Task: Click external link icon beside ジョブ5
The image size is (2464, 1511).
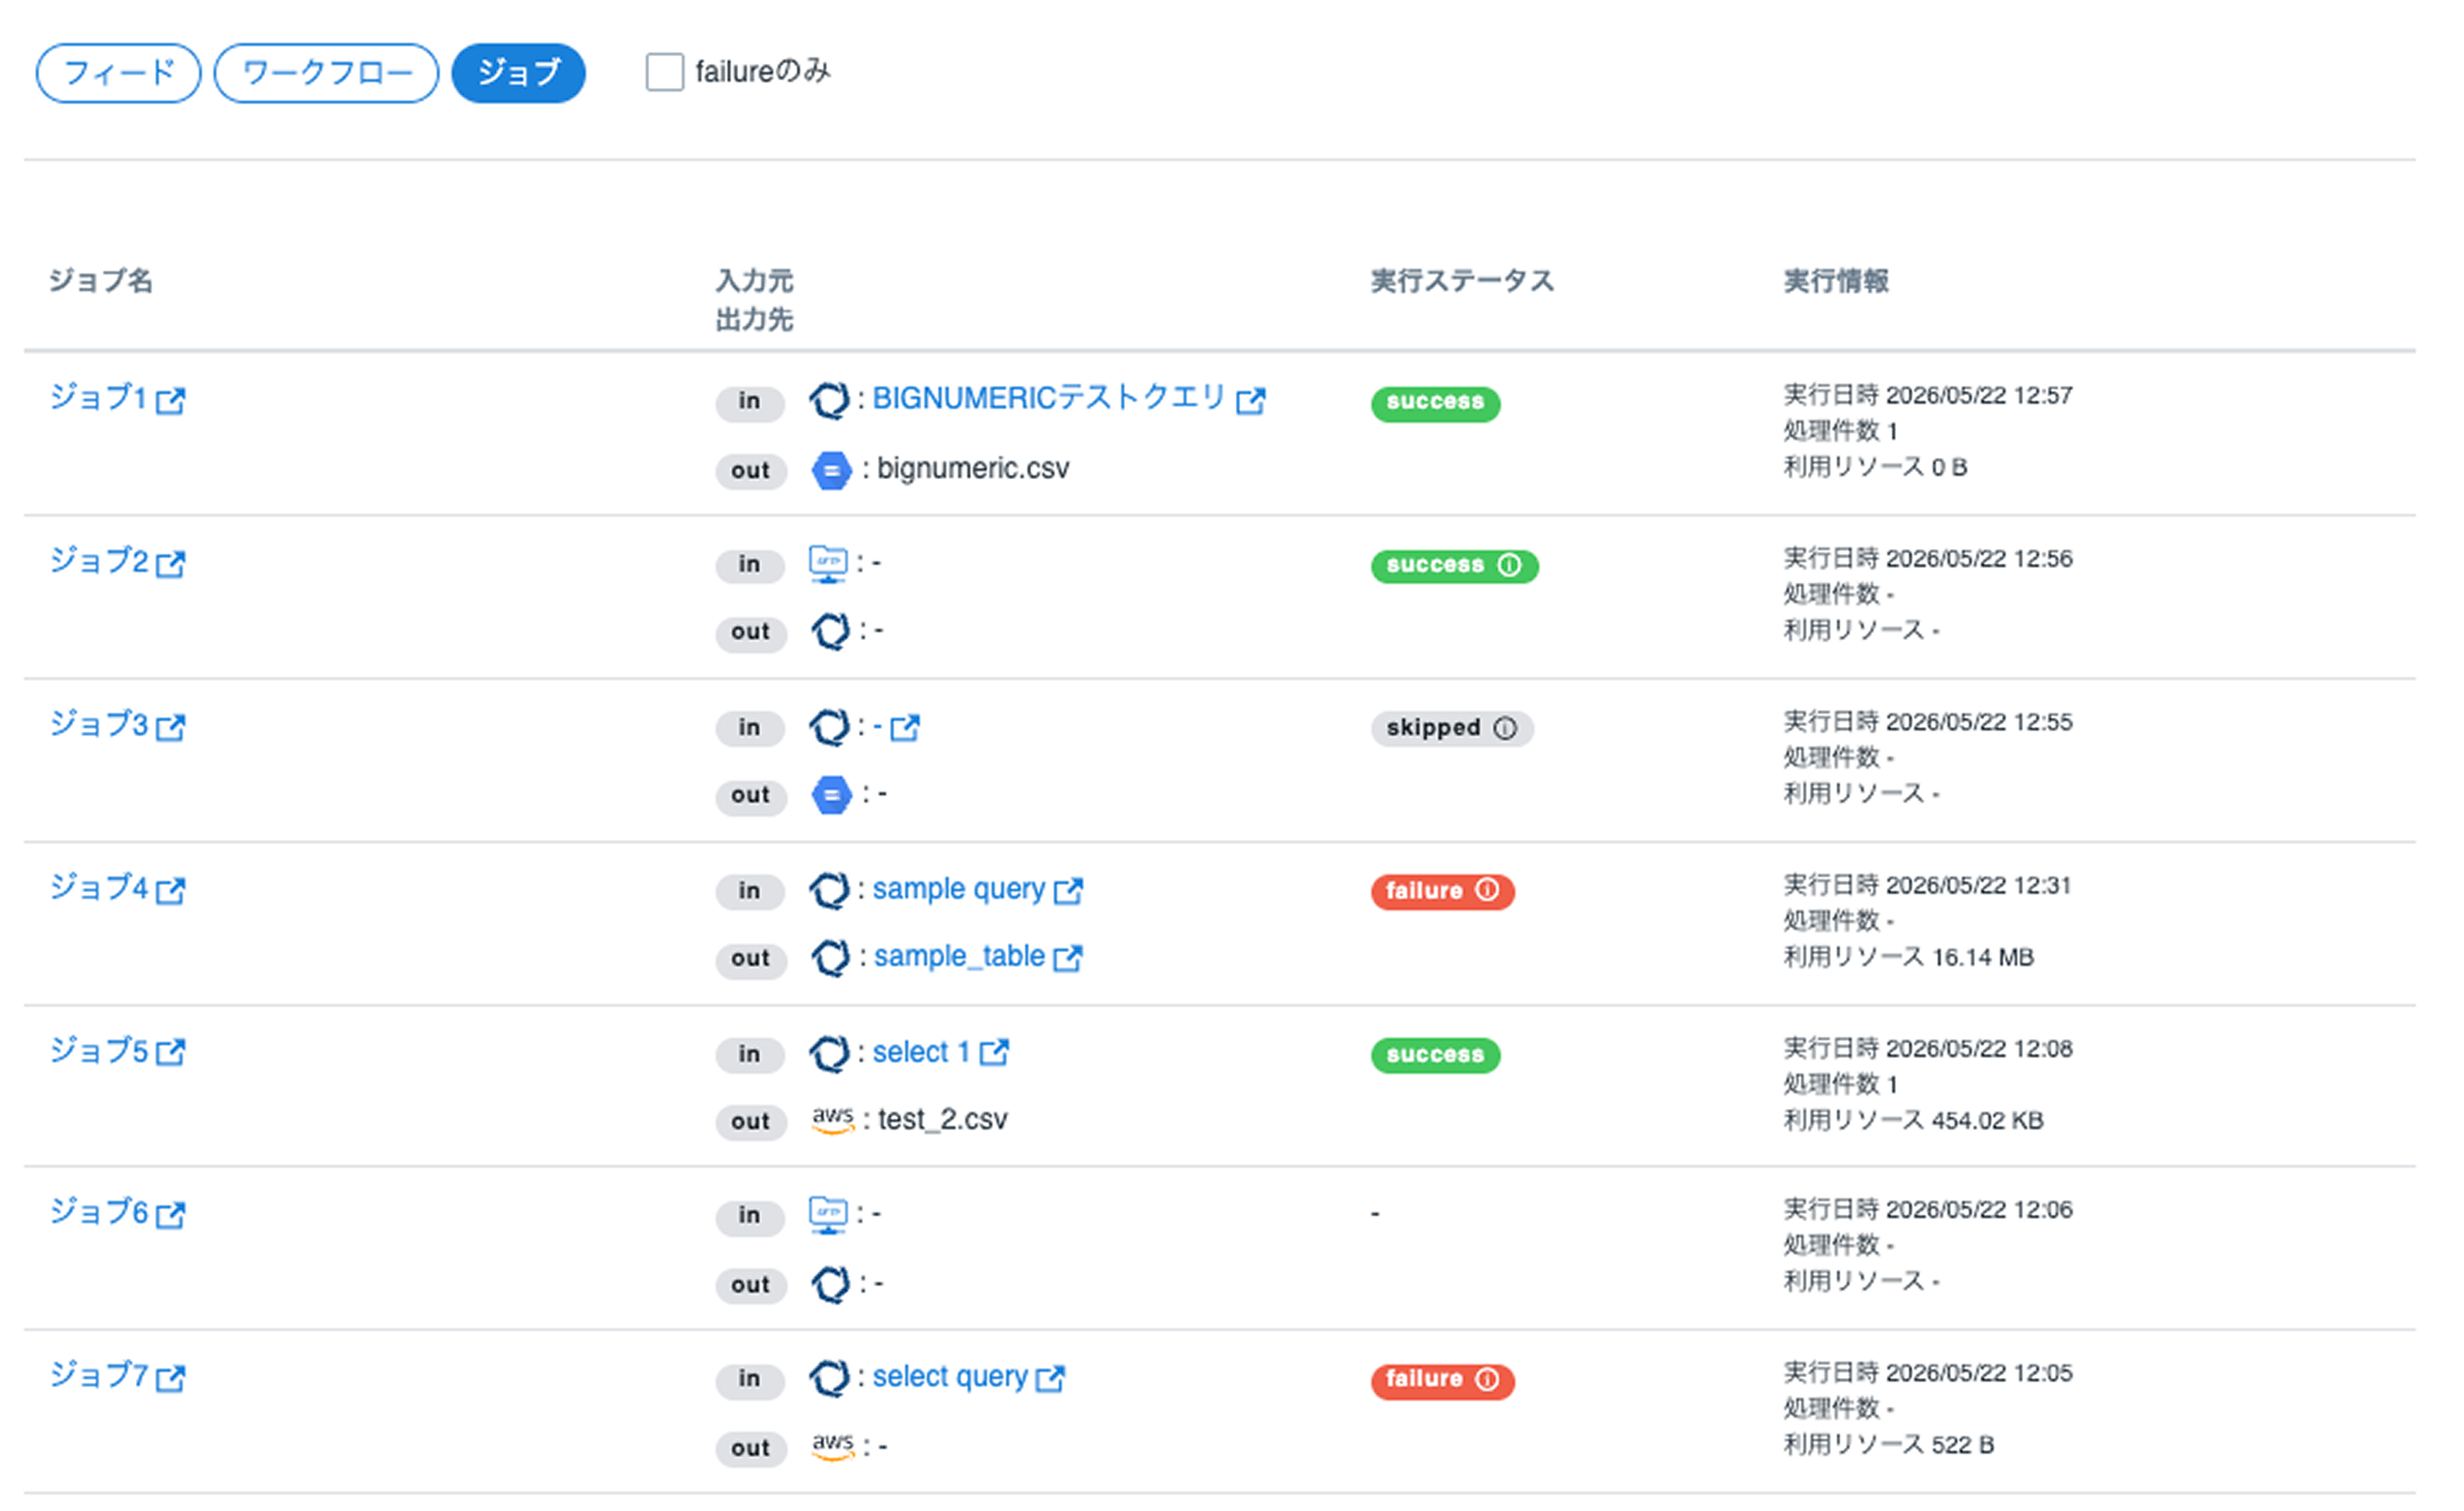Action: click(171, 1053)
